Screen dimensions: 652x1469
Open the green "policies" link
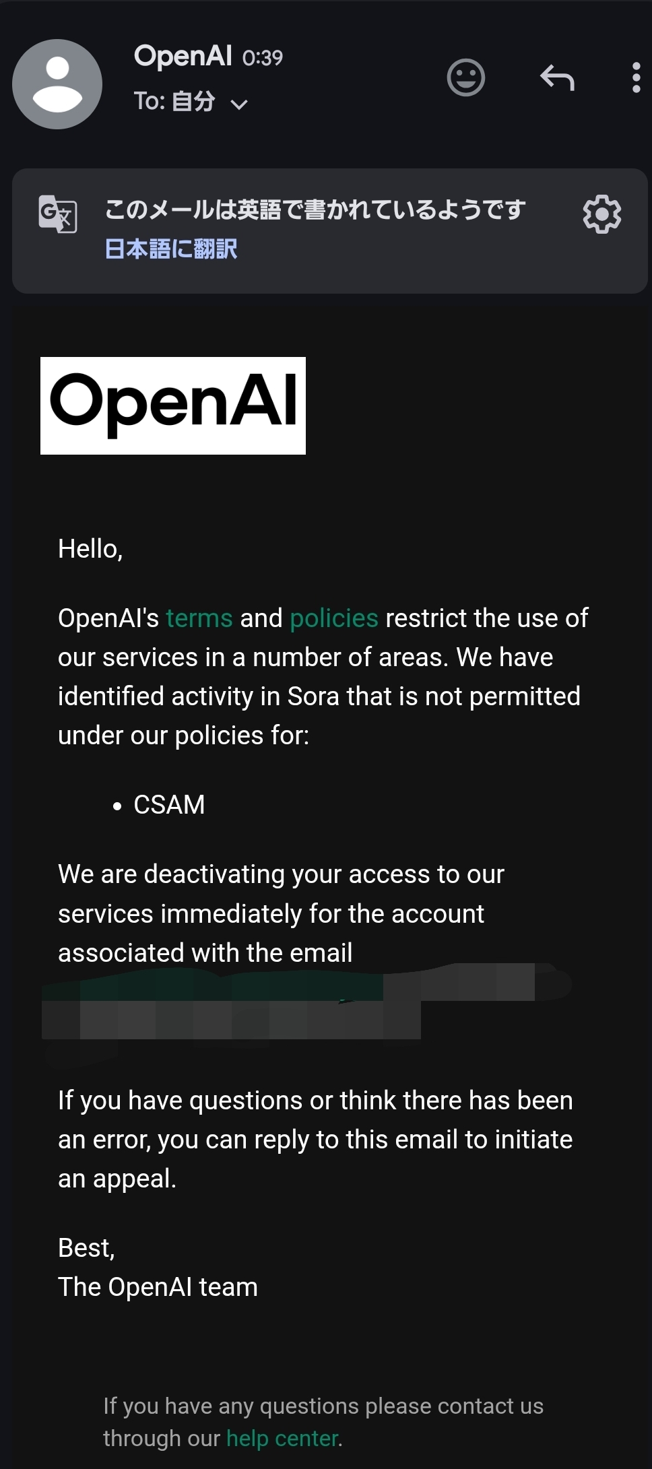[333, 618]
